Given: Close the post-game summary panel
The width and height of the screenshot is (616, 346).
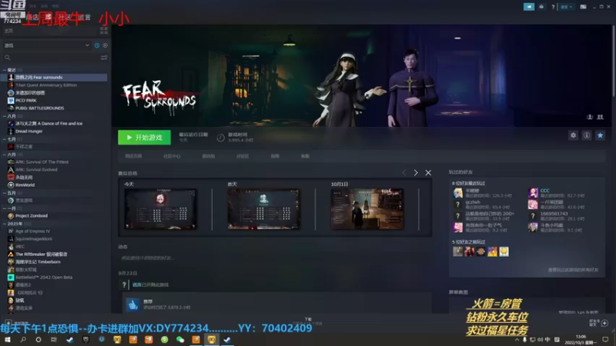Looking at the screenshot, I should (428, 172).
